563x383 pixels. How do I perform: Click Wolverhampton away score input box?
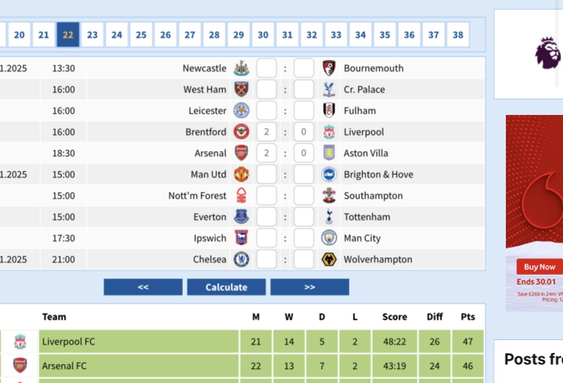pyautogui.click(x=304, y=259)
